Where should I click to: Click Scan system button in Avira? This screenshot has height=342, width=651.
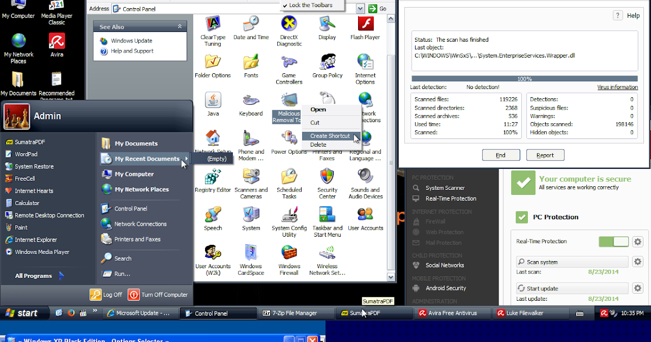[x=572, y=262]
